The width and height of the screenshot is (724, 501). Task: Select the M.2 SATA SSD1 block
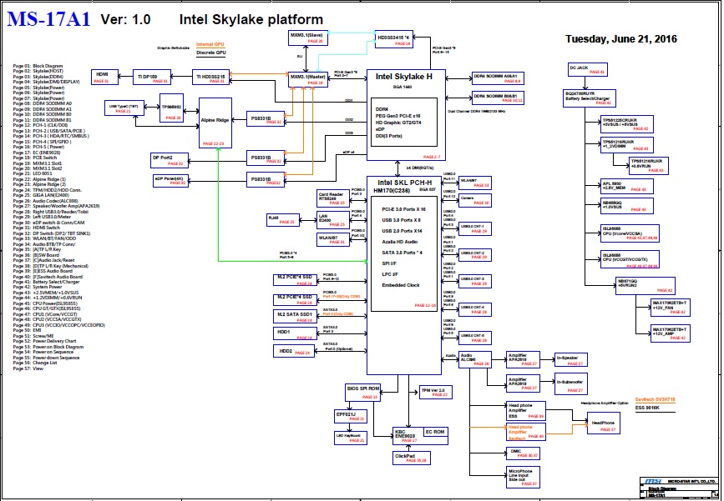(295, 317)
